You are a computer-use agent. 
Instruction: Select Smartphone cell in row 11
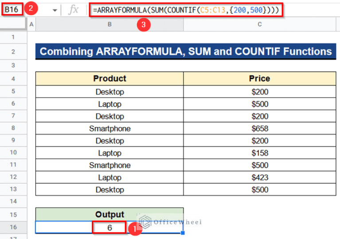click(x=109, y=165)
